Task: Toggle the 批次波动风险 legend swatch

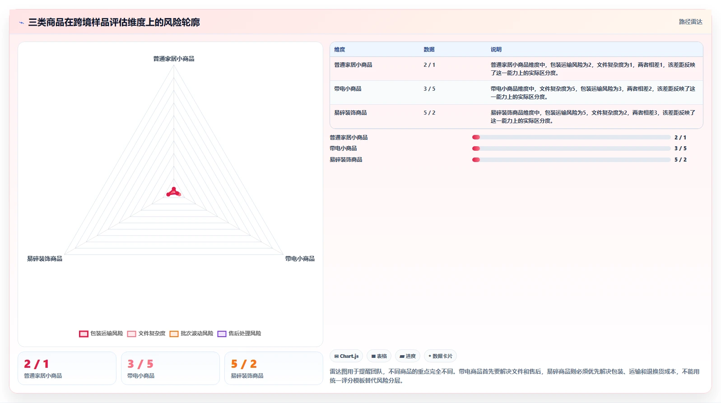Action: click(174, 334)
